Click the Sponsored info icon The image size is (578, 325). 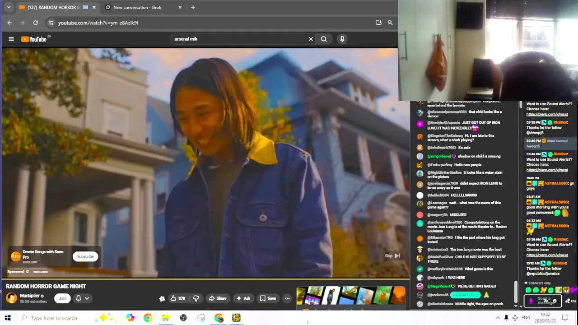click(x=28, y=272)
